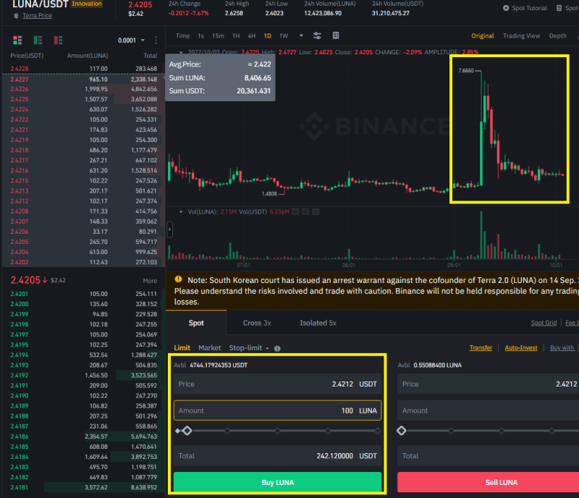Expand chart drawing toolbar side arrow
The height and width of the screenshot is (498, 579).
coord(169,229)
